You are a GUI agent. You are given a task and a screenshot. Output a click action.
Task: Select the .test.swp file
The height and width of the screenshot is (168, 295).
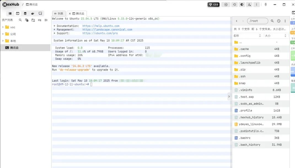click(261, 97)
